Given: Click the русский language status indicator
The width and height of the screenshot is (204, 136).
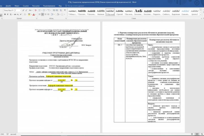Looking at the screenshot, I should click(13, 134).
